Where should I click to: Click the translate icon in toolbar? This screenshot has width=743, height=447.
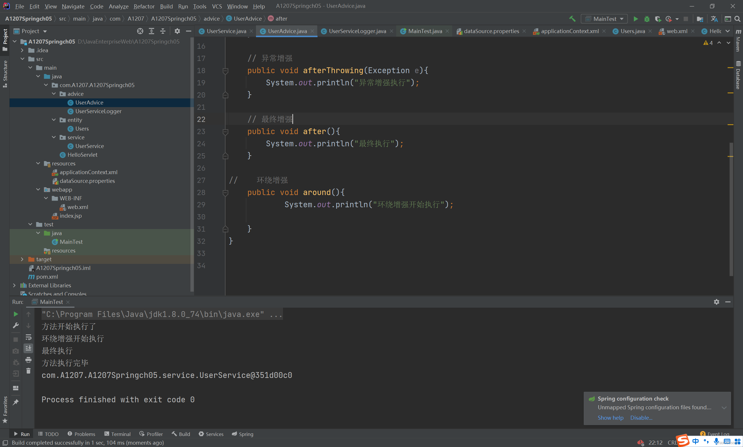714,19
